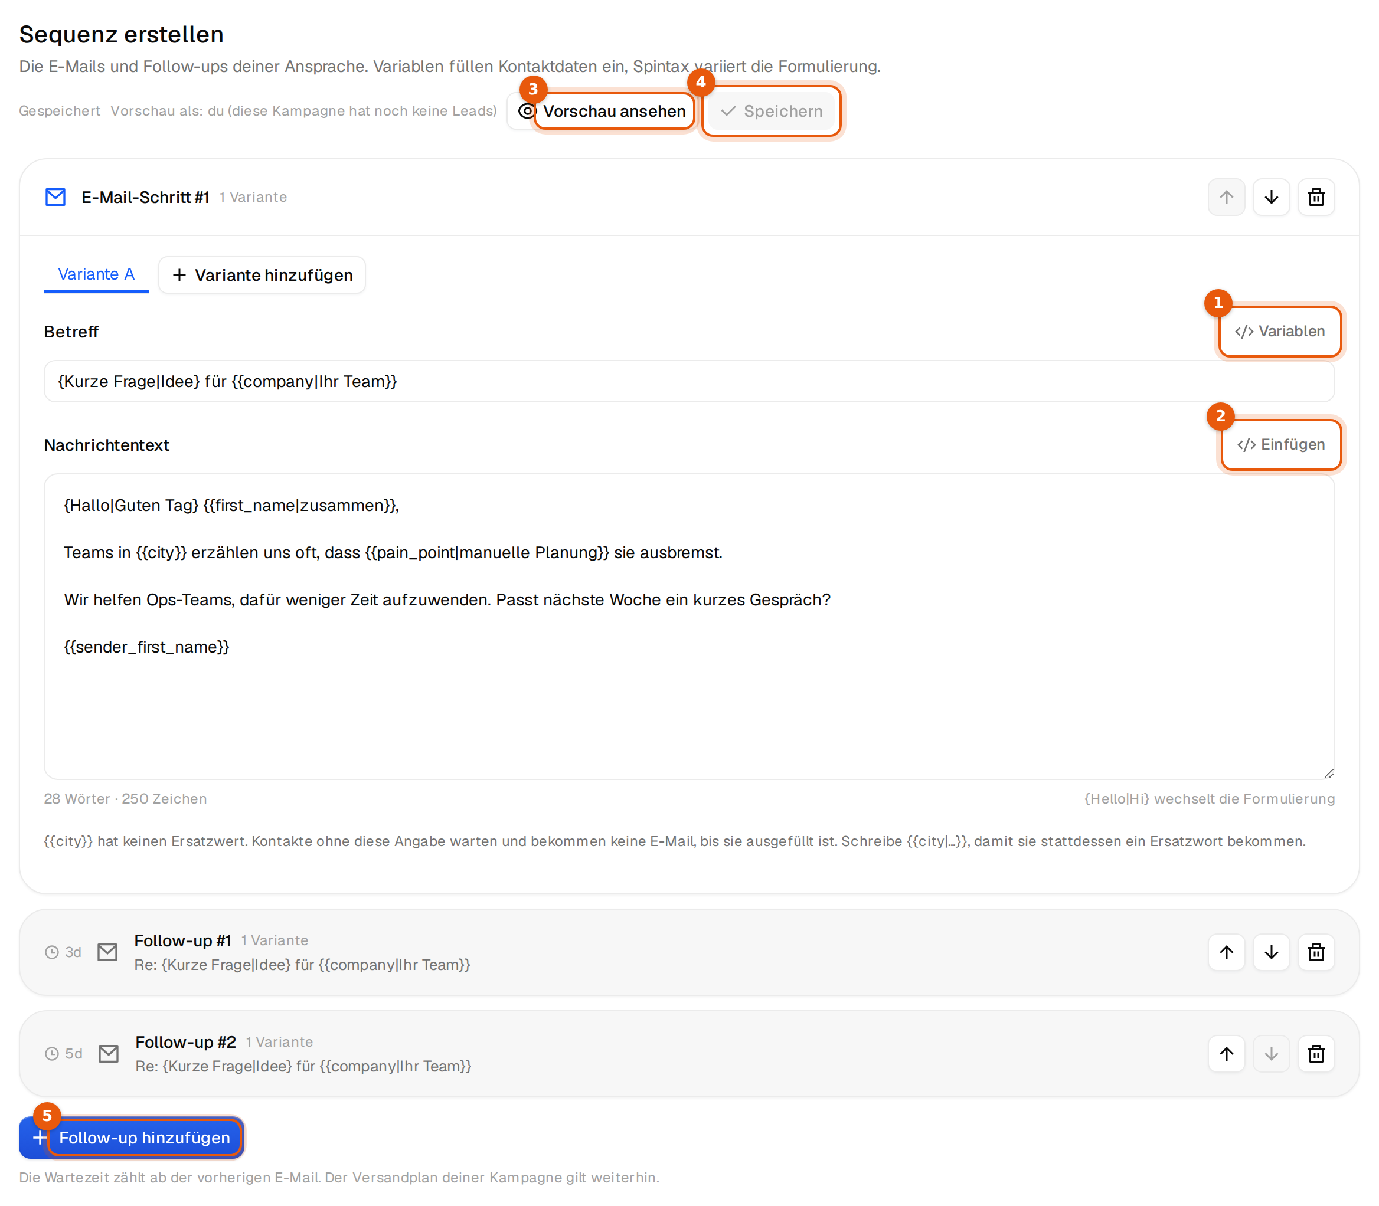
Task: Click the '{{city}} hat keinen Ersatzwert' warning
Action: coord(675,841)
